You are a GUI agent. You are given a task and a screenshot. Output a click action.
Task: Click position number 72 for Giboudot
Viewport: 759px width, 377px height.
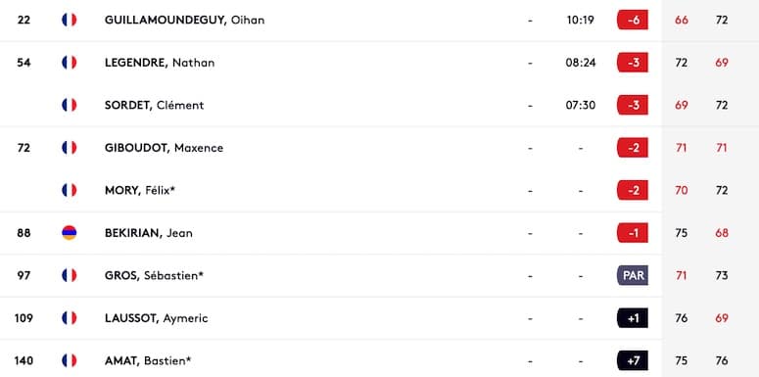click(24, 148)
